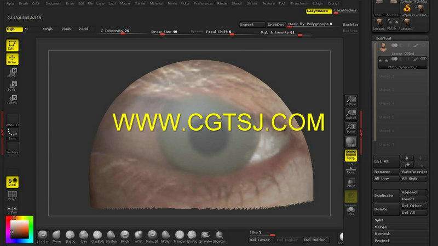This screenshot has height=246, width=438.
Task: Toggle Transp transparency mode
Action: [351, 183]
